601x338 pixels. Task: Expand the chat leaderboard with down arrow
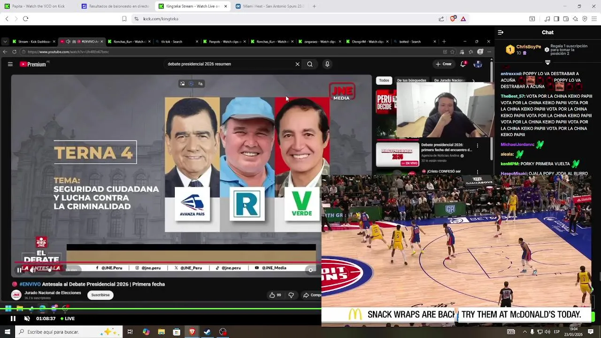[x=547, y=62]
